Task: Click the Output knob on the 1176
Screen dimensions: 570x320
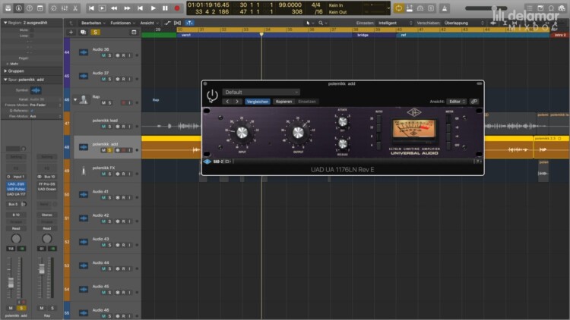Action: click(298, 133)
